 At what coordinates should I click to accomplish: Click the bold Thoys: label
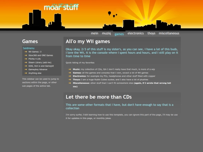pyautogui.click(x=77, y=80)
